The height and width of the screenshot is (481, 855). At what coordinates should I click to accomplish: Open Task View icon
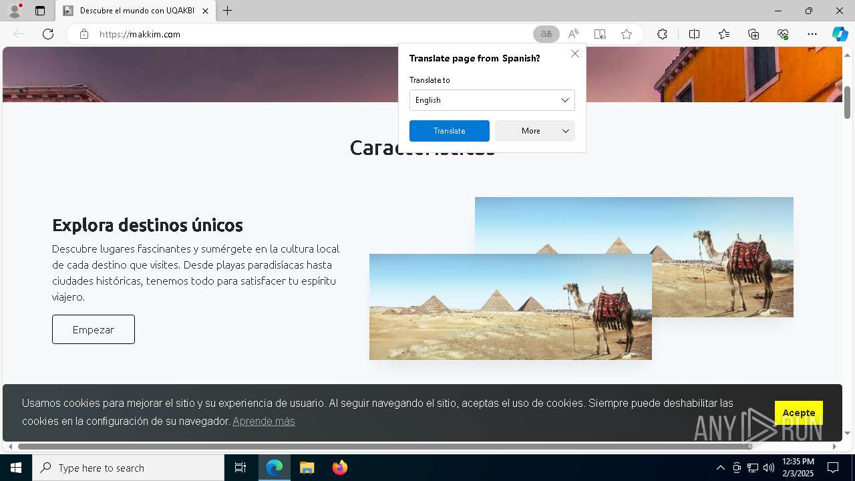click(x=240, y=468)
